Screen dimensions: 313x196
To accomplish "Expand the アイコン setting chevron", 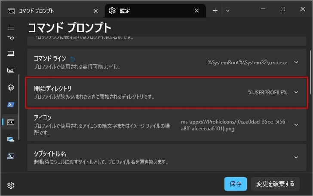I will 296,125.
